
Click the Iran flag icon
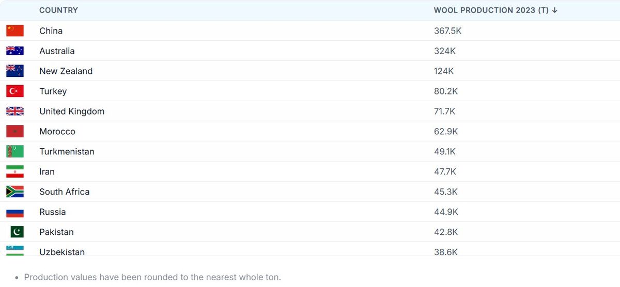pyautogui.click(x=15, y=172)
